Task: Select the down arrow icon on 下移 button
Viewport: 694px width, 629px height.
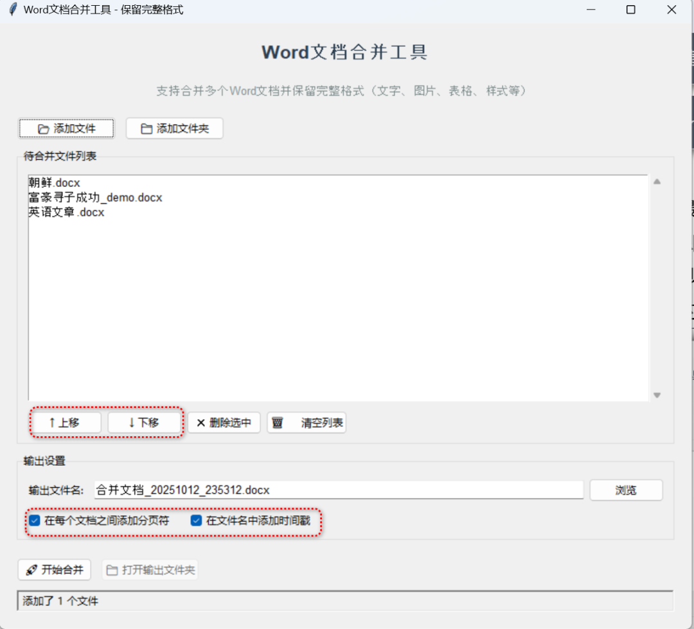Action: (131, 422)
